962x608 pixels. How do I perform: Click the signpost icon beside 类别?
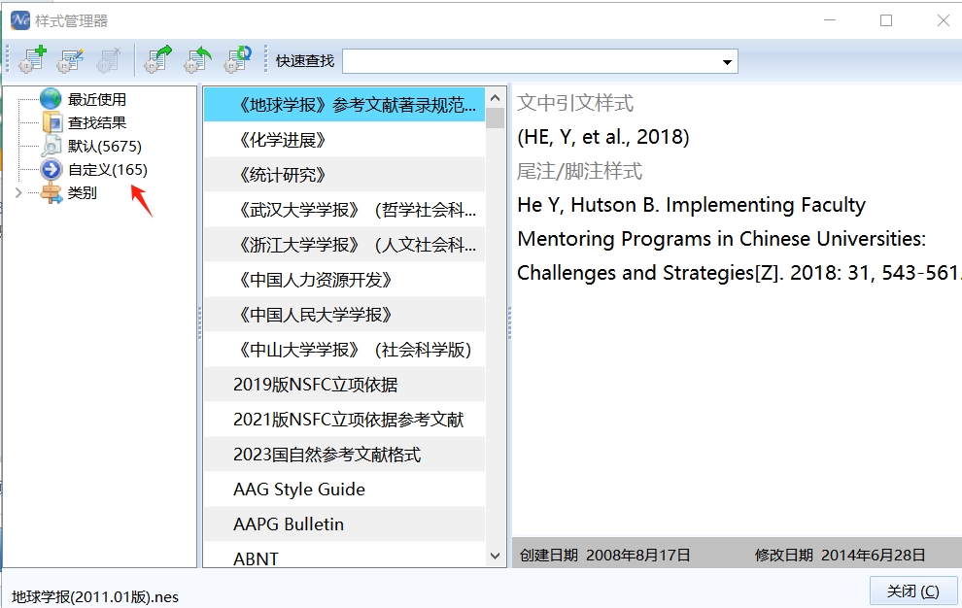[51, 192]
